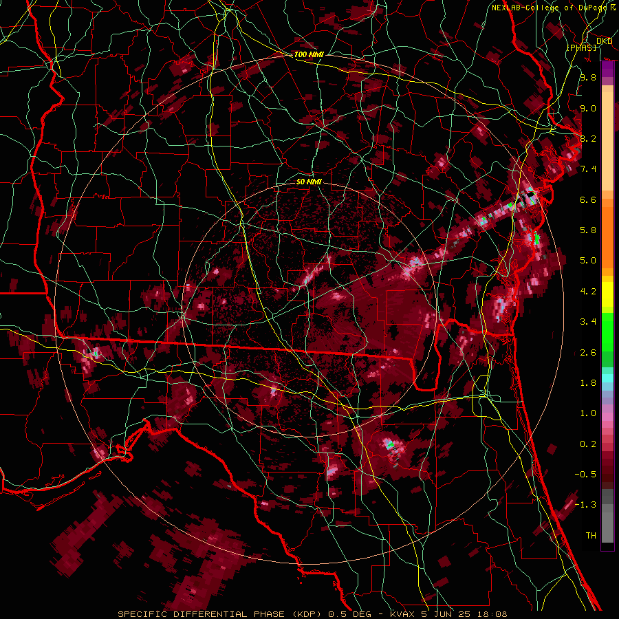Click the [PHAS] label above the color scale

pos(581,48)
